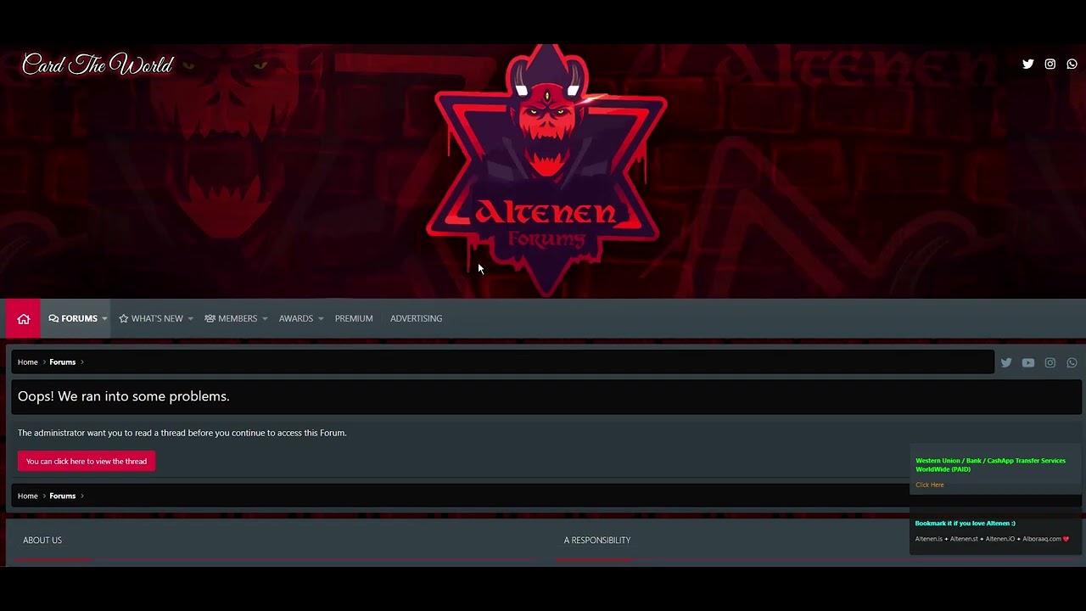Click the administrator thread notice text

182,433
